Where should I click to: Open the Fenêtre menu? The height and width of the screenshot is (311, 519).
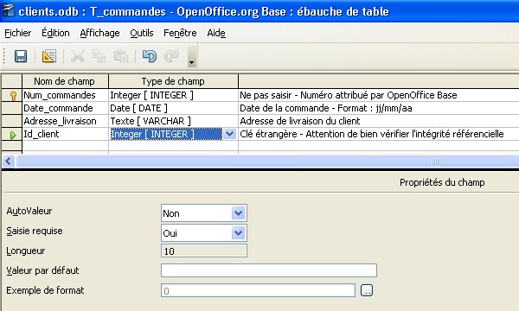tap(180, 33)
